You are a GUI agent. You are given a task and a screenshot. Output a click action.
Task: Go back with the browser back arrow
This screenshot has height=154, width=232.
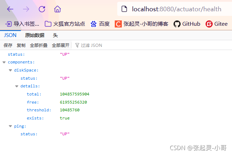[x=10, y=9]
